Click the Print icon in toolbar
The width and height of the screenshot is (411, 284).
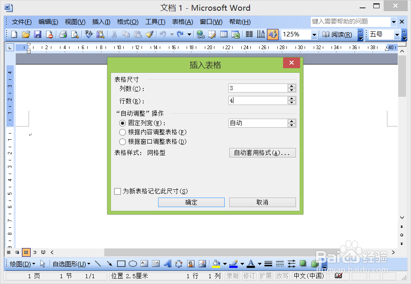pos(63,34)
